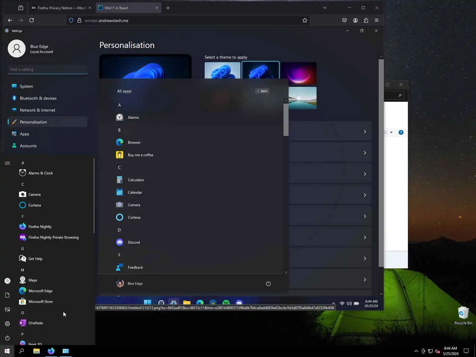This screenshot has height=357, width=476.
Task: Open the Apps settings category
Action: click(x=48, y=134)
